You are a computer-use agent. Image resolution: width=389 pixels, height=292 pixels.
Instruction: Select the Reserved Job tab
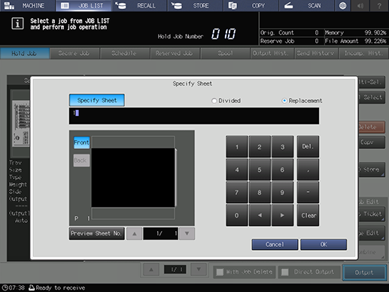(175, 53)
